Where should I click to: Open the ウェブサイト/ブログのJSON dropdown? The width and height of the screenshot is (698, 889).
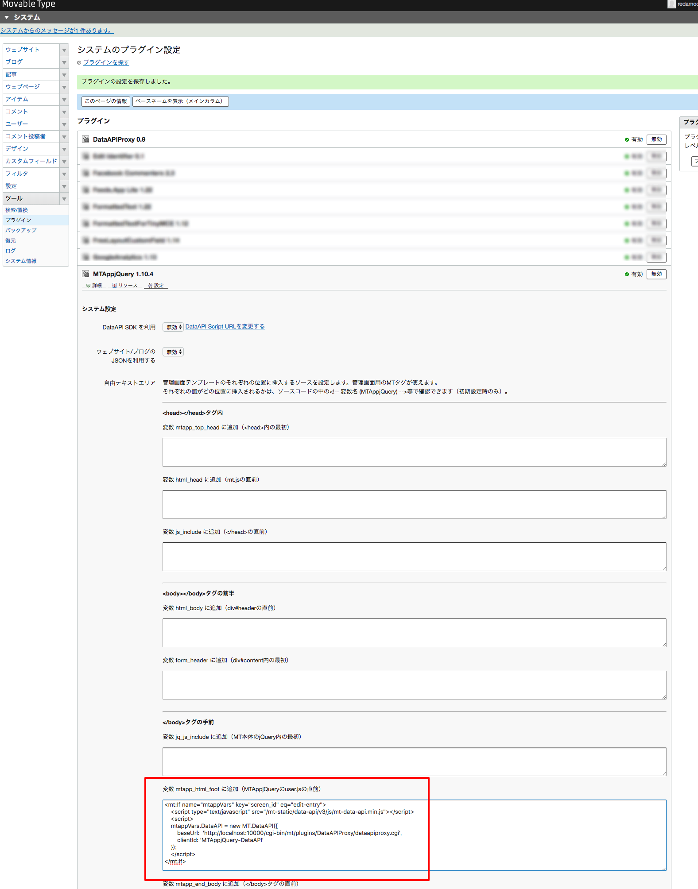(x=173, y=352)
